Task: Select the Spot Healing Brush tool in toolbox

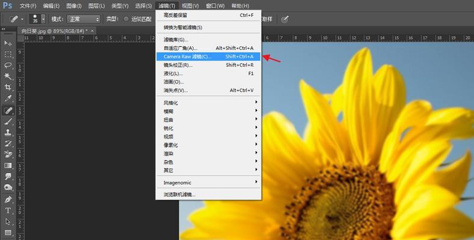Action: coord(8,110)
